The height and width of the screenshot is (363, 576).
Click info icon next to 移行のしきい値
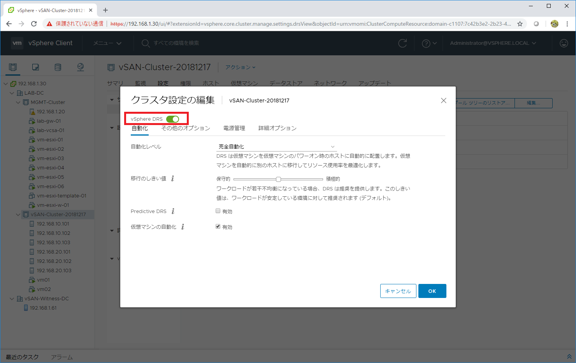[173, 178]
